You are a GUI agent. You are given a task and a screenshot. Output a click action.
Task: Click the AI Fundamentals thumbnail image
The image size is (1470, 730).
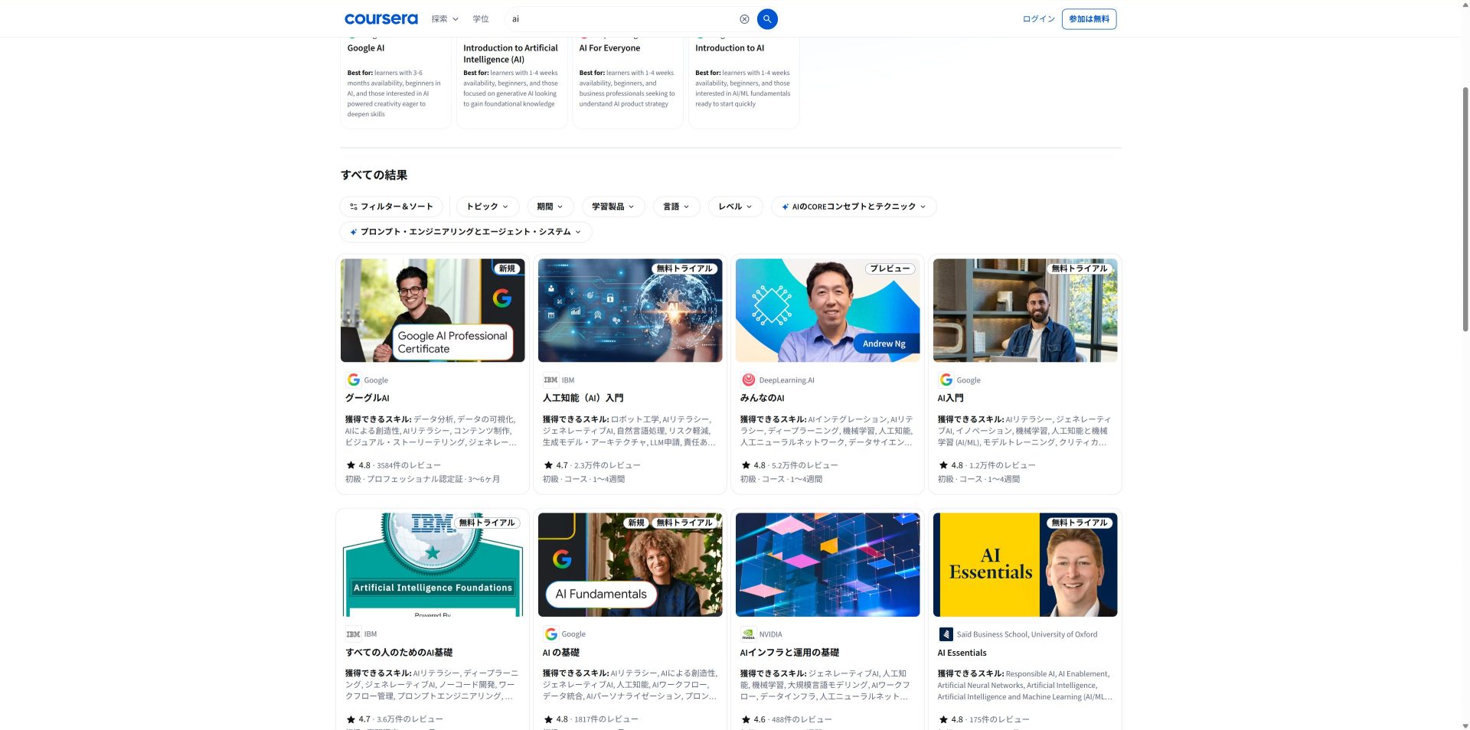click(x=630, y=565)
